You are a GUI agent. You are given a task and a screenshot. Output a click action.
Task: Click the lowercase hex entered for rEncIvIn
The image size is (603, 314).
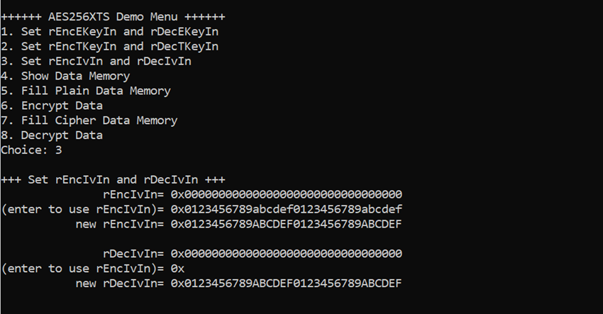287,210
